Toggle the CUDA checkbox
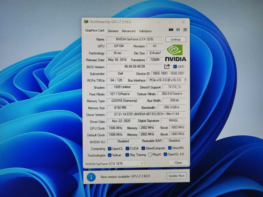The width and height of the screenshot is (263, 197). click(128, 148)
